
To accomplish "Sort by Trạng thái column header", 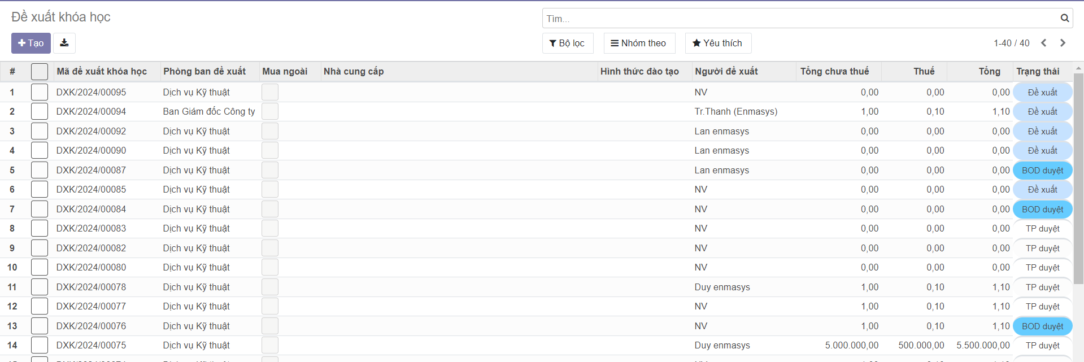I will 1038,72.
